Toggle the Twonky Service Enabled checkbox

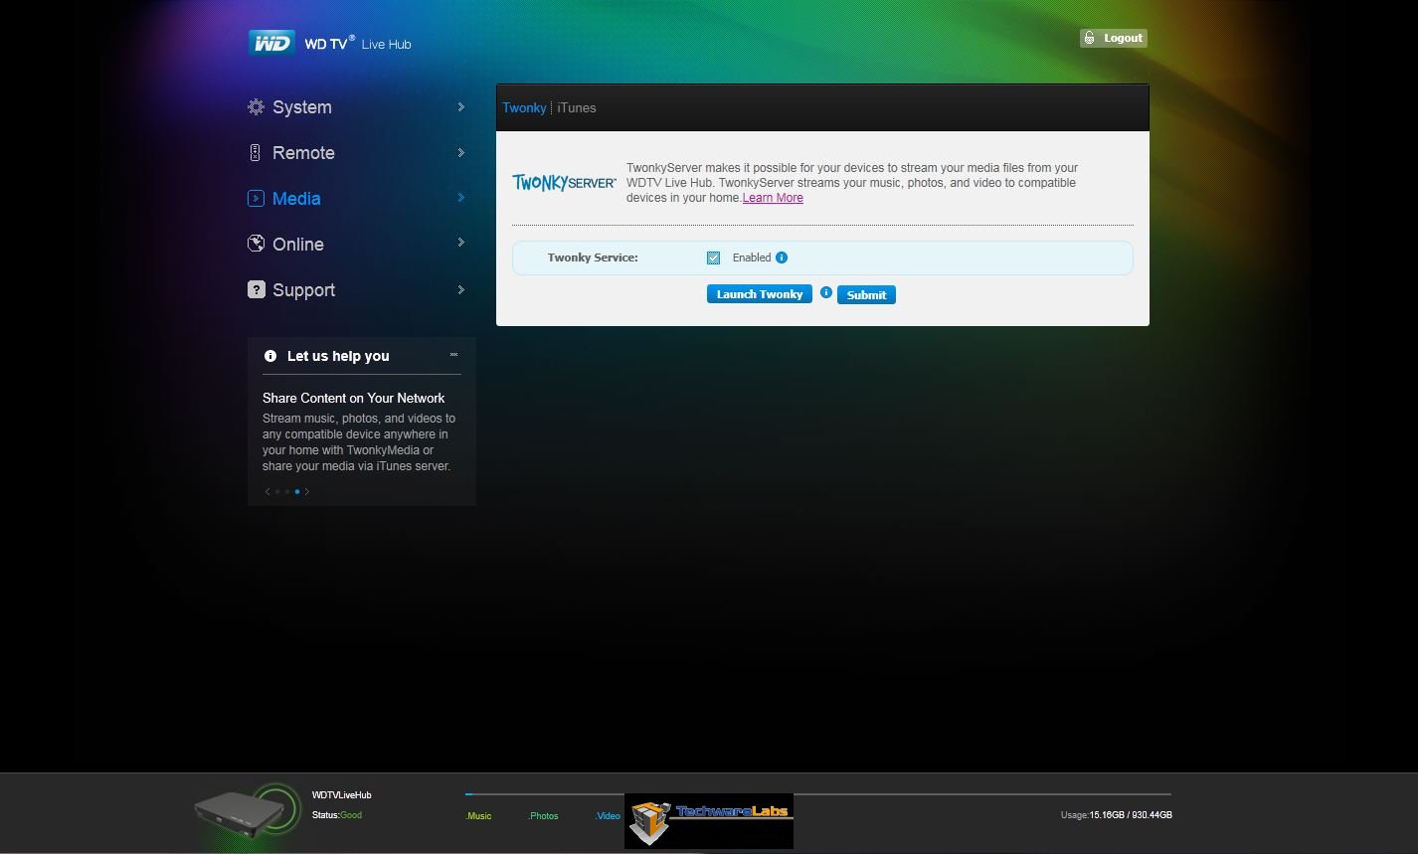click(713, 257)
